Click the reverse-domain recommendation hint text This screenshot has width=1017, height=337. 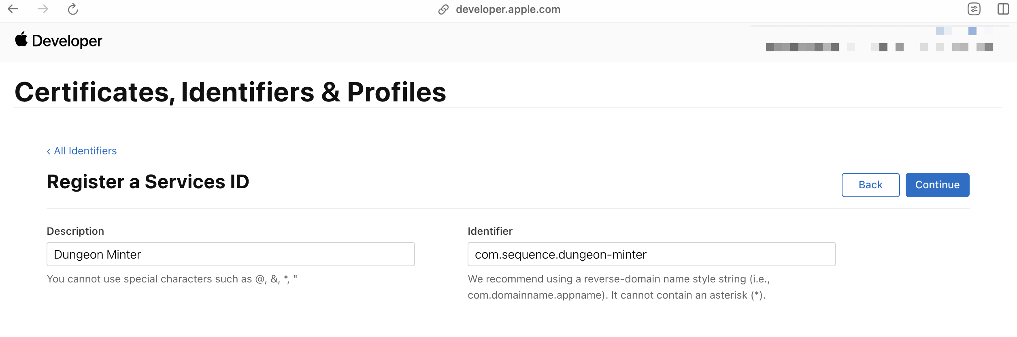click(x=618, y=287)
